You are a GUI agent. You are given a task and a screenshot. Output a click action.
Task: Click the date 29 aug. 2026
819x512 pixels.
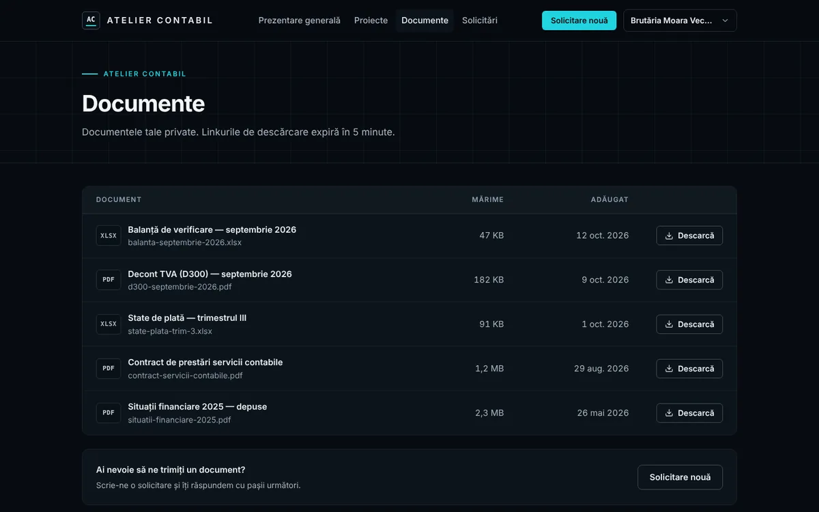pos(601,369)
